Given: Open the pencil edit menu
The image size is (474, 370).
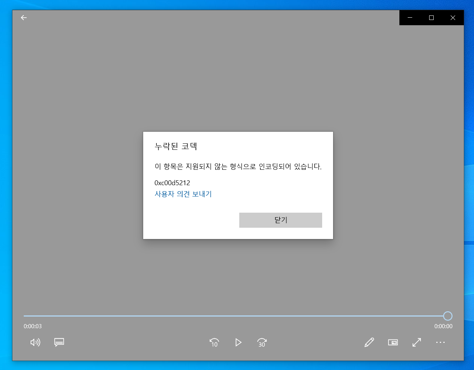Looking at the screenshot, I should (369, 342).
